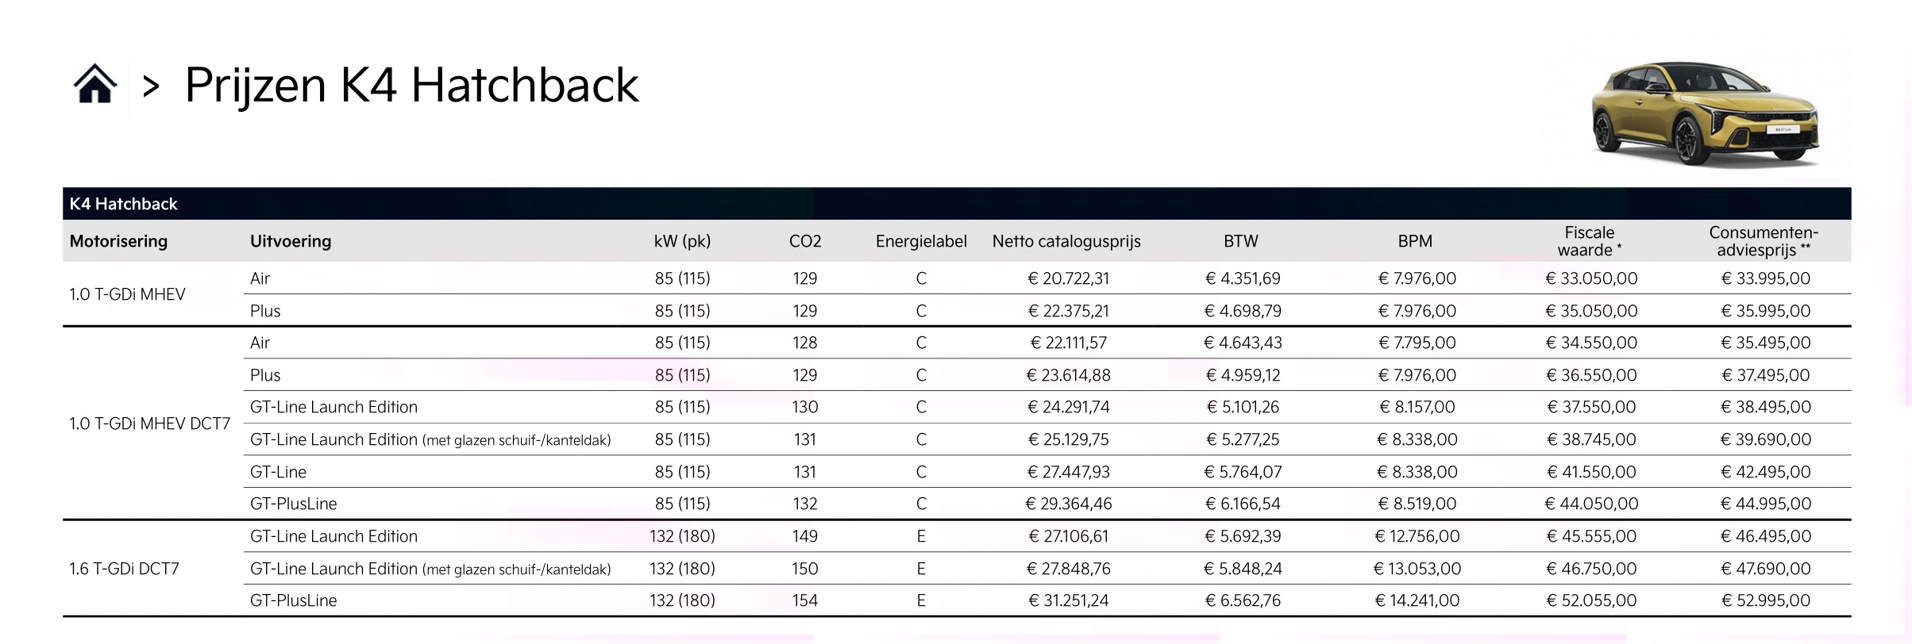Select the 1.6 T-GDi DCT7 row label
Viewport: 1912px width, 644px height.
[x=124, y=569]
